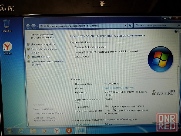
Task: Open the help question mark icon
Action: 176,31
